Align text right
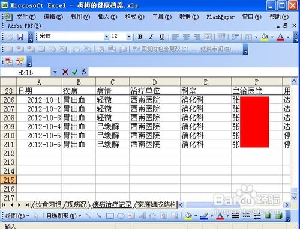The width and height of the screenshot is (300, 229). [x=197, y=37]
